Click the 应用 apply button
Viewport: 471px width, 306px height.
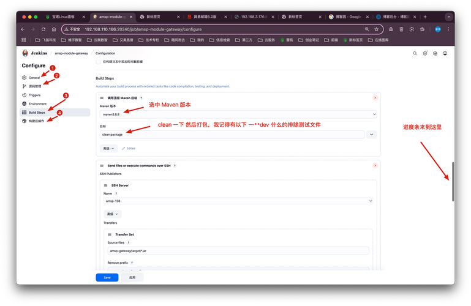point(132,277)
